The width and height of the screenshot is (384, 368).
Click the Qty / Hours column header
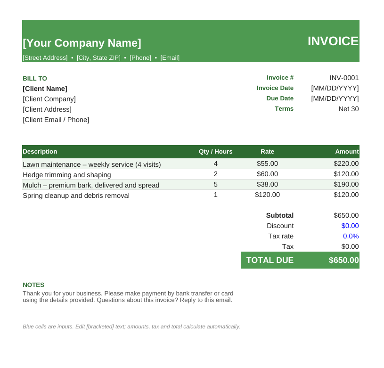pos(215,152)
